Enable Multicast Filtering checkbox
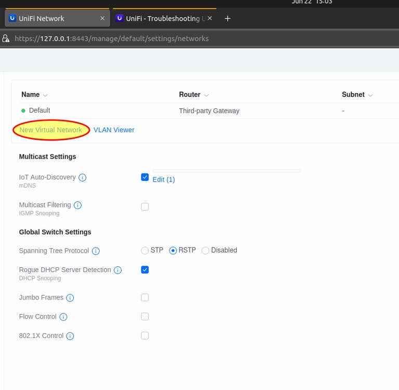The image size is (399, 390). click(x=145, y=206)
